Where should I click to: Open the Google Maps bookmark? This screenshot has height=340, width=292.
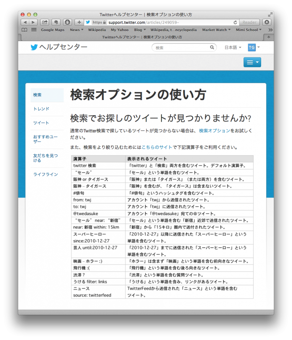pyautogui.click(x=53, y=30)
